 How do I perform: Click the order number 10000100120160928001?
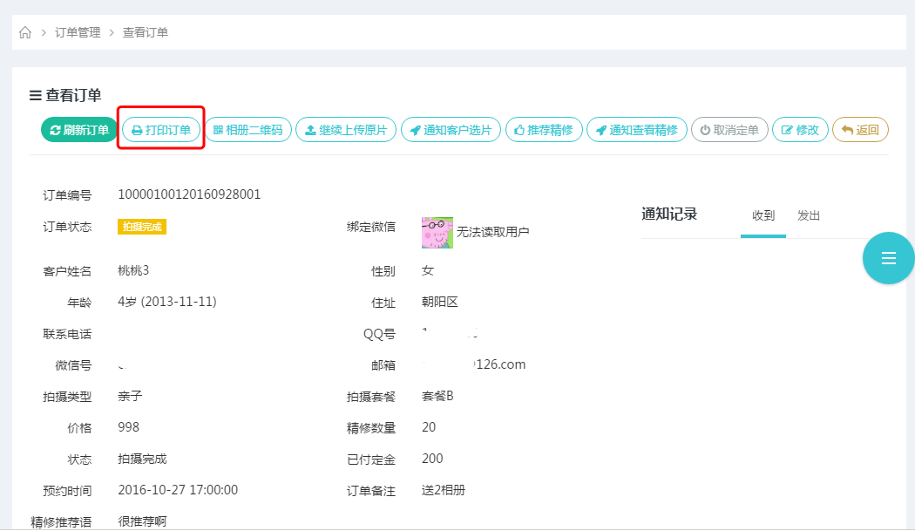[189, 194]
